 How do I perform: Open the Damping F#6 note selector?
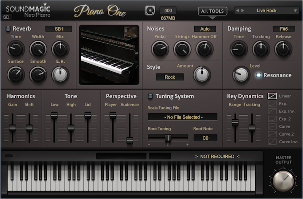[284, 29]
